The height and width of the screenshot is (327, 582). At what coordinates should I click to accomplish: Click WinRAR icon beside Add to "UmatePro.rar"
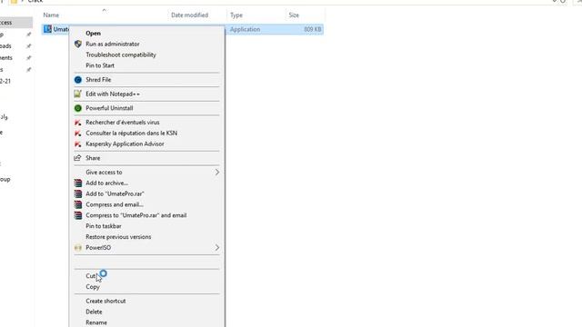(78, 193)
